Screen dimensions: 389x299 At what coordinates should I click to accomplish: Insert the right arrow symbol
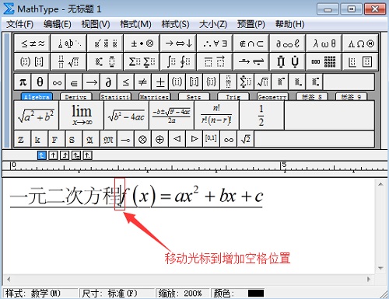pyautogui.click(x=91, y=82)
